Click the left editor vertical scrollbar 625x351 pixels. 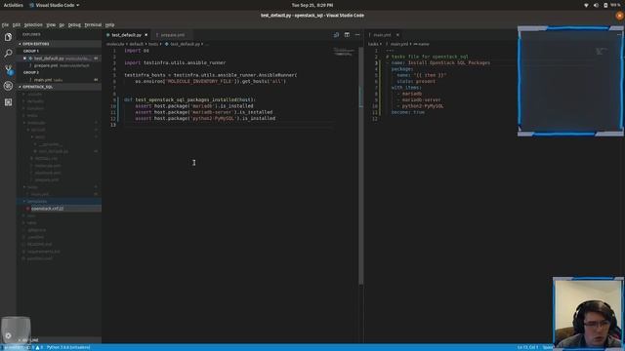click(360, 167)
